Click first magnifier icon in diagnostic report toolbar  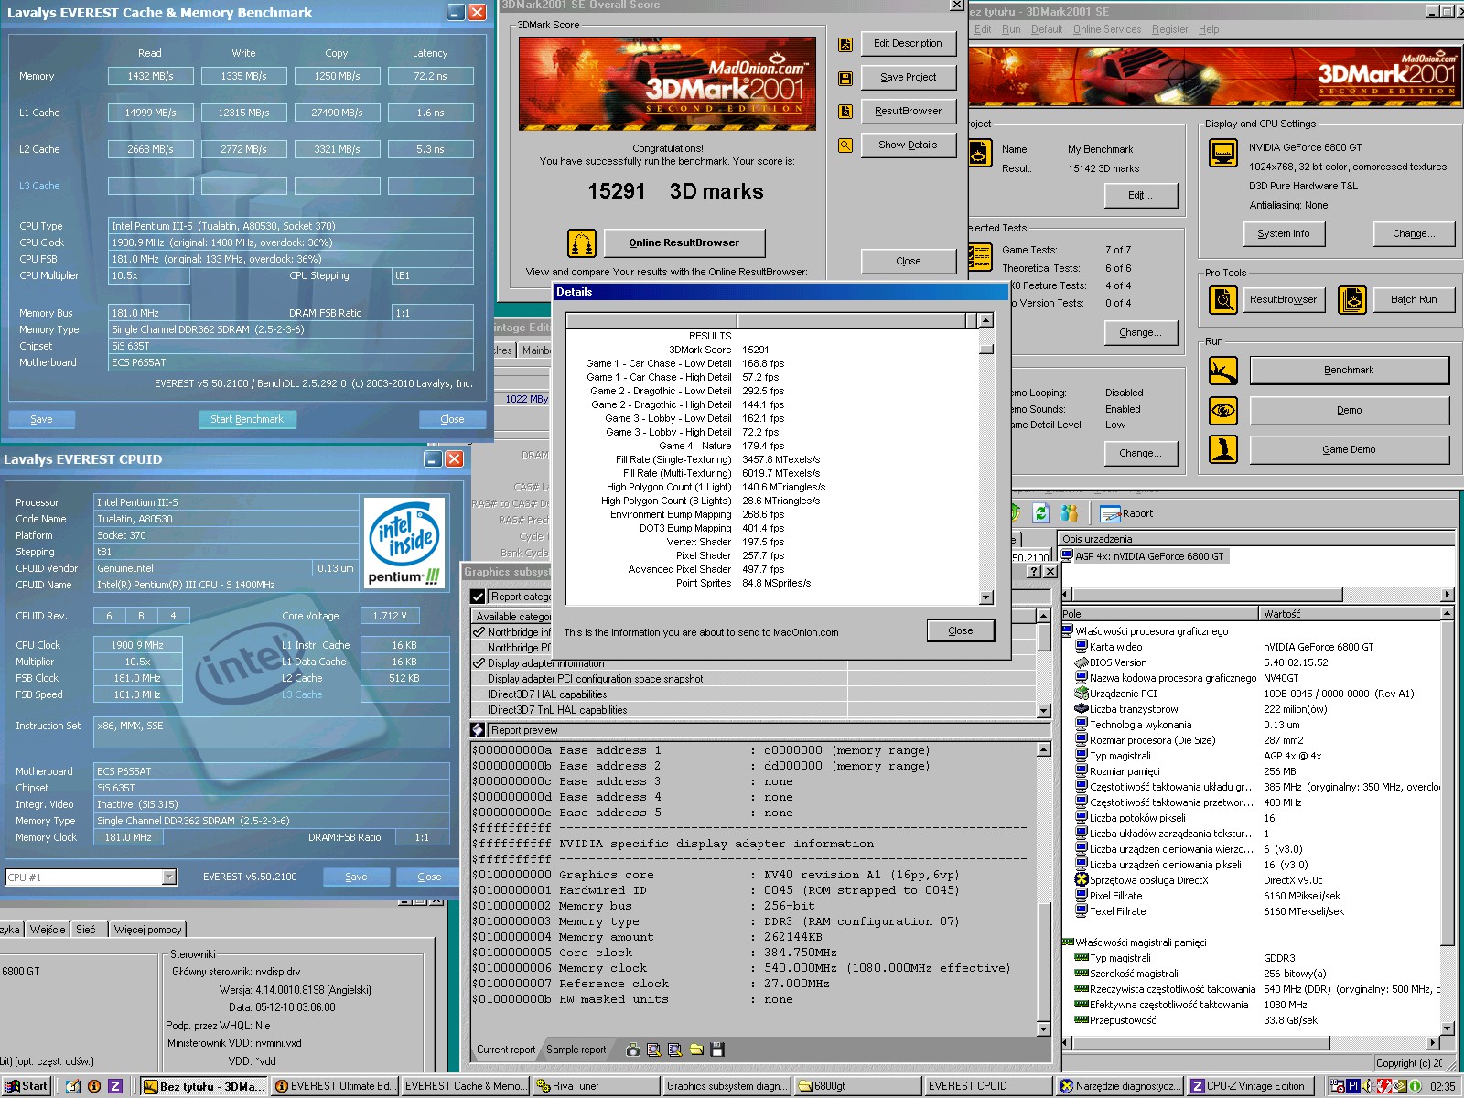click(653, 1050)
